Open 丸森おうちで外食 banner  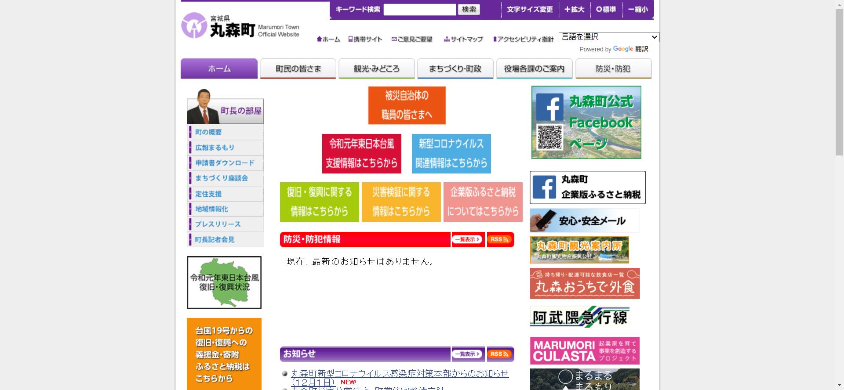(x=585, y=283)
